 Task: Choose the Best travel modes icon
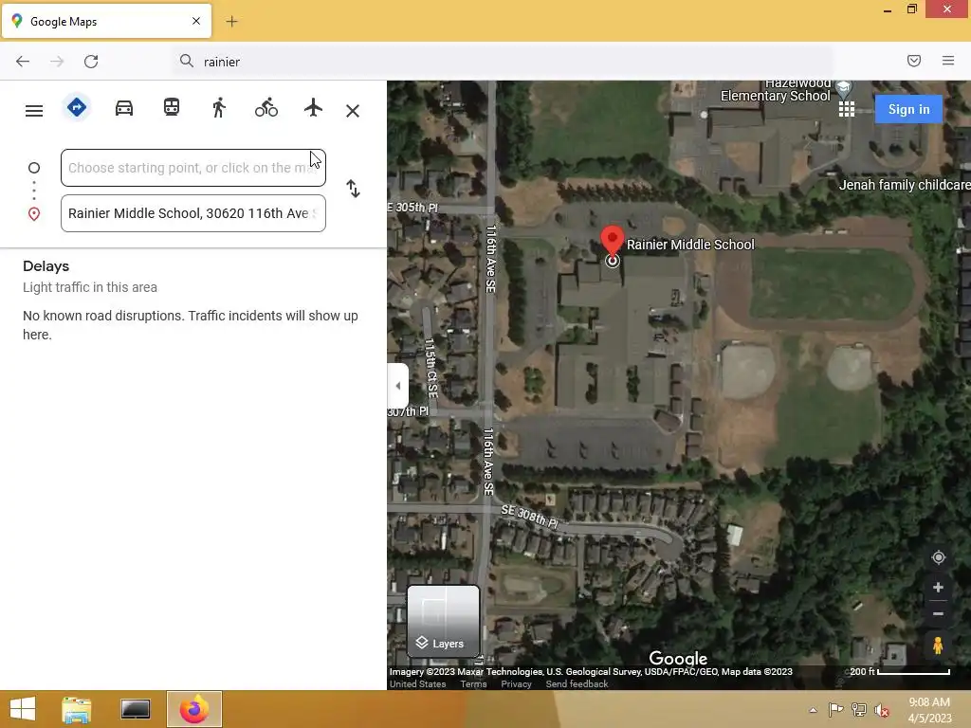(x=76, y=107)
